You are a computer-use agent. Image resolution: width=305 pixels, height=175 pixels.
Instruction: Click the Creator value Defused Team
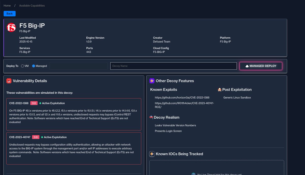coord(162,41)
